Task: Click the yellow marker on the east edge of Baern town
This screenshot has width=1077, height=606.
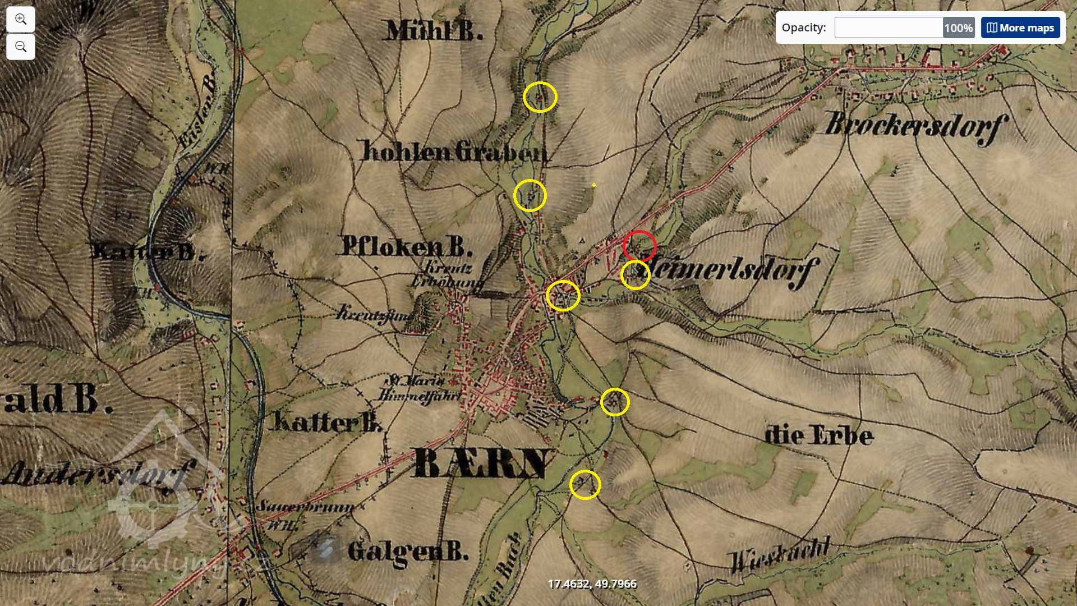Action: point(615,402)
